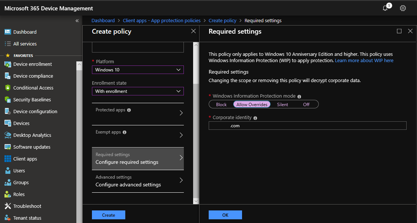Image resolution: width=417 pixels, height=223 pixels.
Task: Maximize the Required settings blade
Action: pos(399,31)
